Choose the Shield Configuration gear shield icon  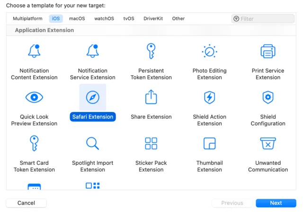coord(268,97)
